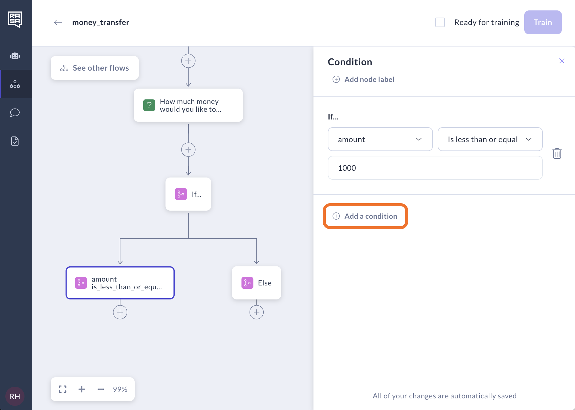
Task: Go back using the left arrow
Action: (x=58, y=22)
